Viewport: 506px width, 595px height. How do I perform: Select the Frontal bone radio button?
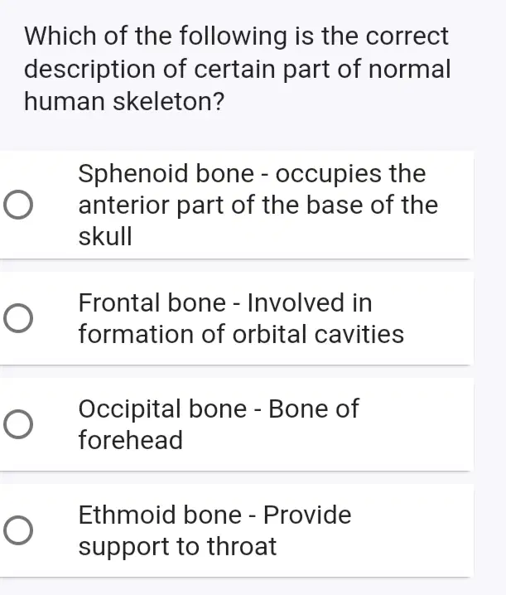[x=18, y=318]
